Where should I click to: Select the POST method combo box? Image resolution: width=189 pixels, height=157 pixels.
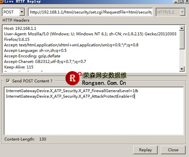pos(13,12)
